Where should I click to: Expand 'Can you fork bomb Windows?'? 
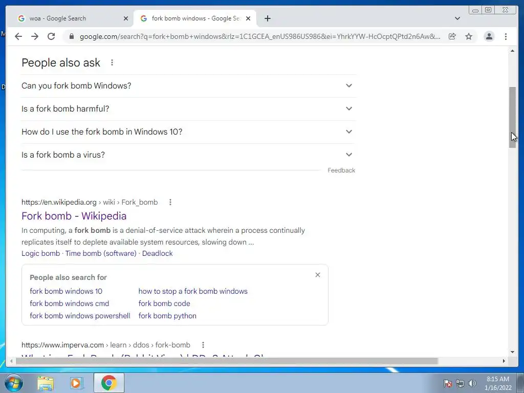(x=188, y=86)
